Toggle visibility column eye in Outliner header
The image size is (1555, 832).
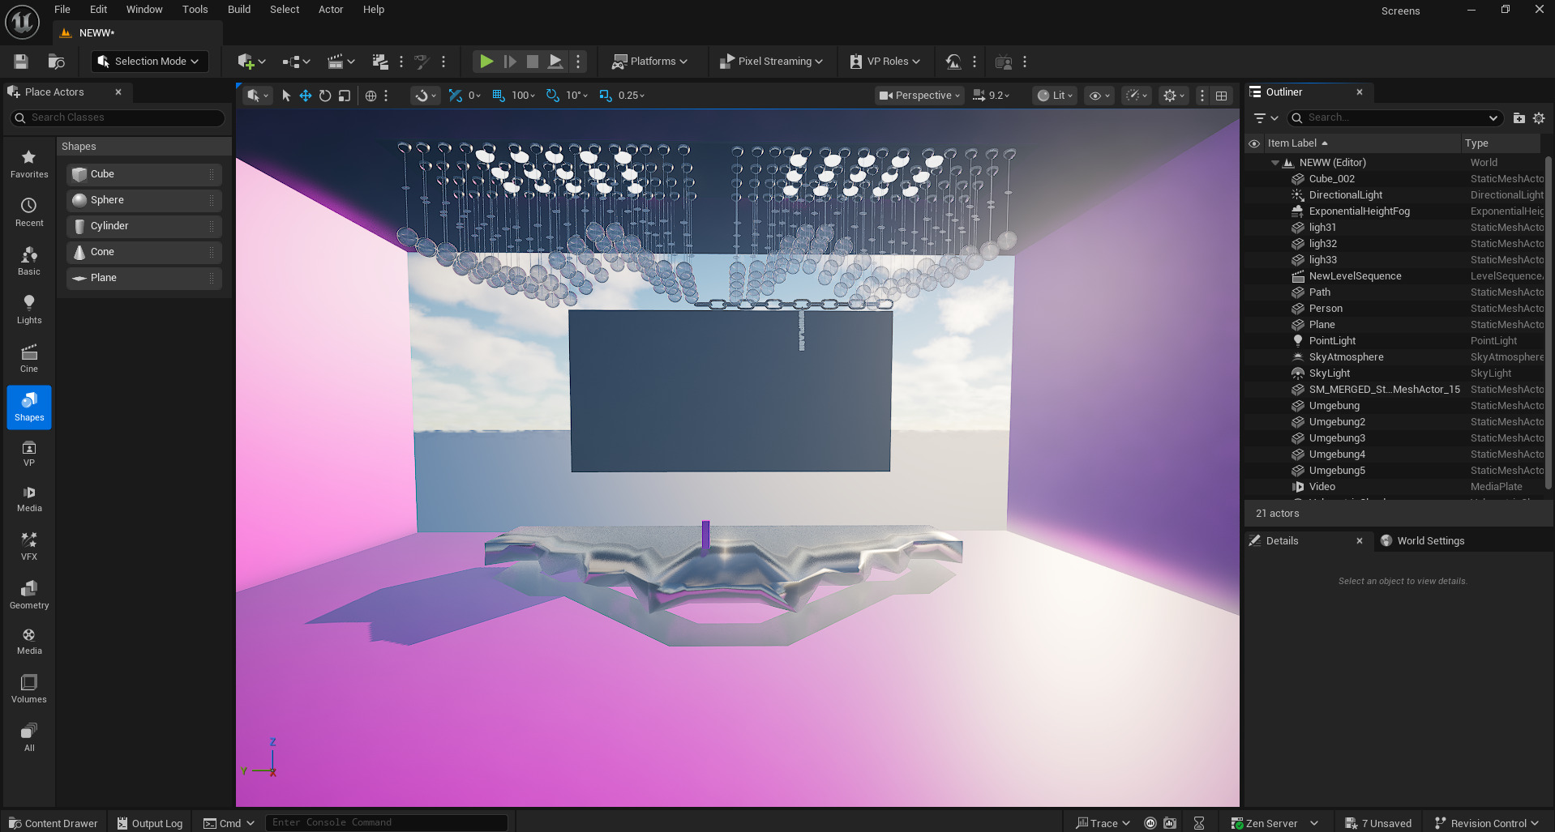[1254, 143]
